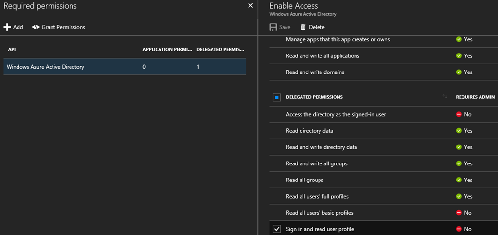The width and height of the screenshot is (498, 235).
Task: Click red icon beside Access the directory row
Action: click(459, 114)
